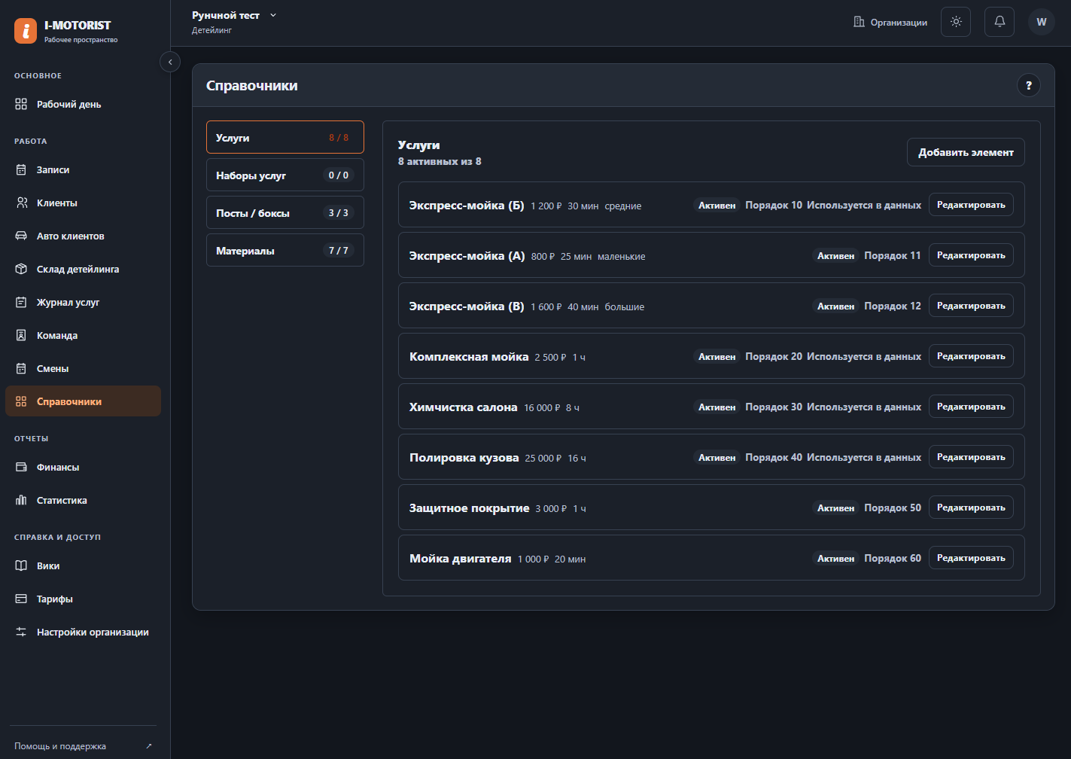Collapse the sidebar with the chevron button
The height and width of the screenshot is (759, 1071).
click(x=170, y=62)
